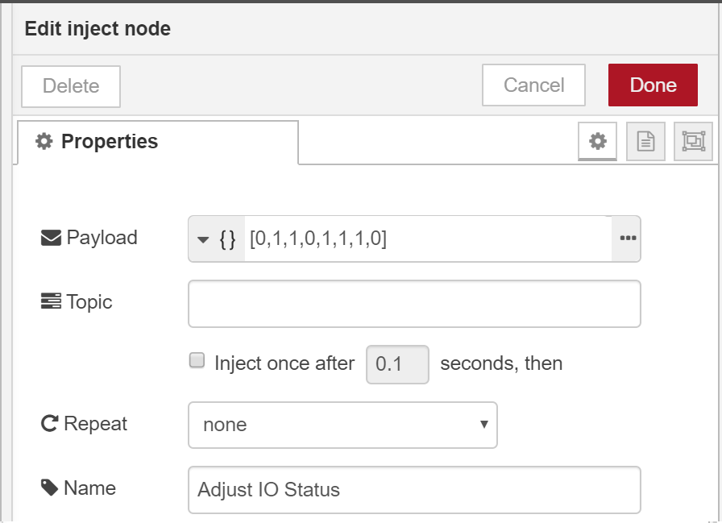Click the Edit inject node header
Screen dimensions: 722x523
tap(97, 28)
